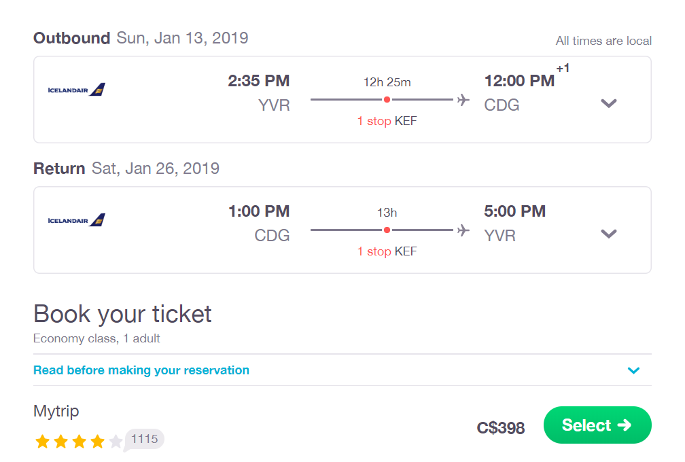
Task: Click the Icelandair logo on outbound flight
Action: [x=76, y=90]
